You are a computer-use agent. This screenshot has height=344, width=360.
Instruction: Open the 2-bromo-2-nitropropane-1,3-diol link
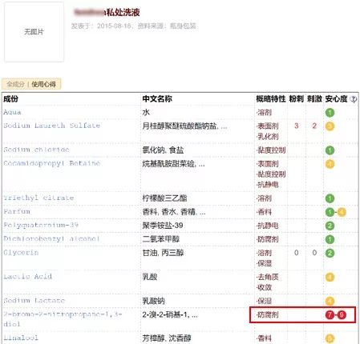click(x=63, y=319)
